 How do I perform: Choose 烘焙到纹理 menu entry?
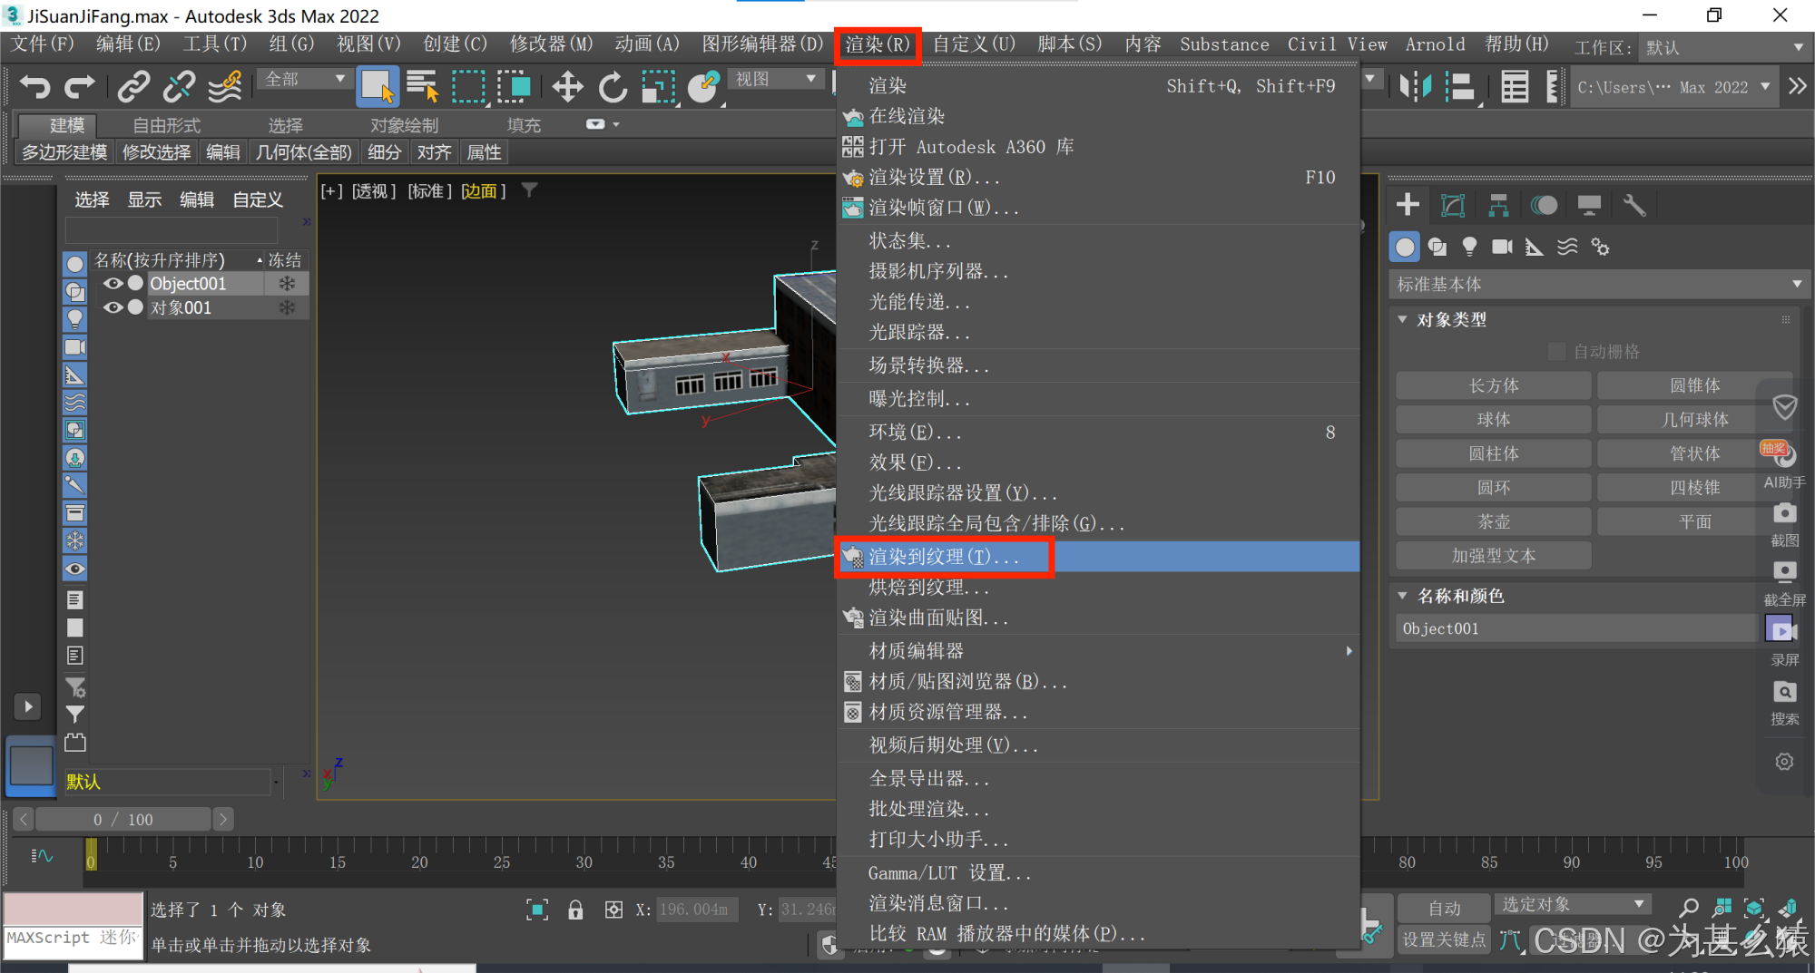coord(929,588)
